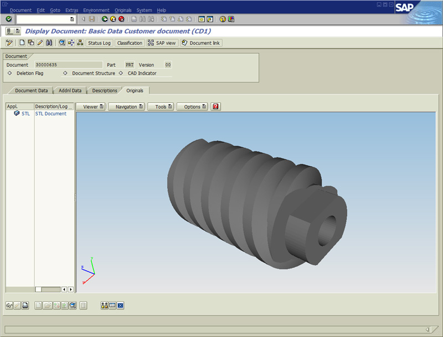
Task: Expand the Navigation dropdown
Action: (x=126, y=107)
